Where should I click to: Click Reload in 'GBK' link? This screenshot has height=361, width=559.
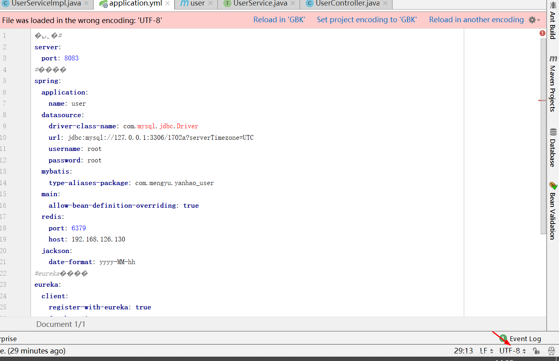pyautogui.click(x=279, y=19)
